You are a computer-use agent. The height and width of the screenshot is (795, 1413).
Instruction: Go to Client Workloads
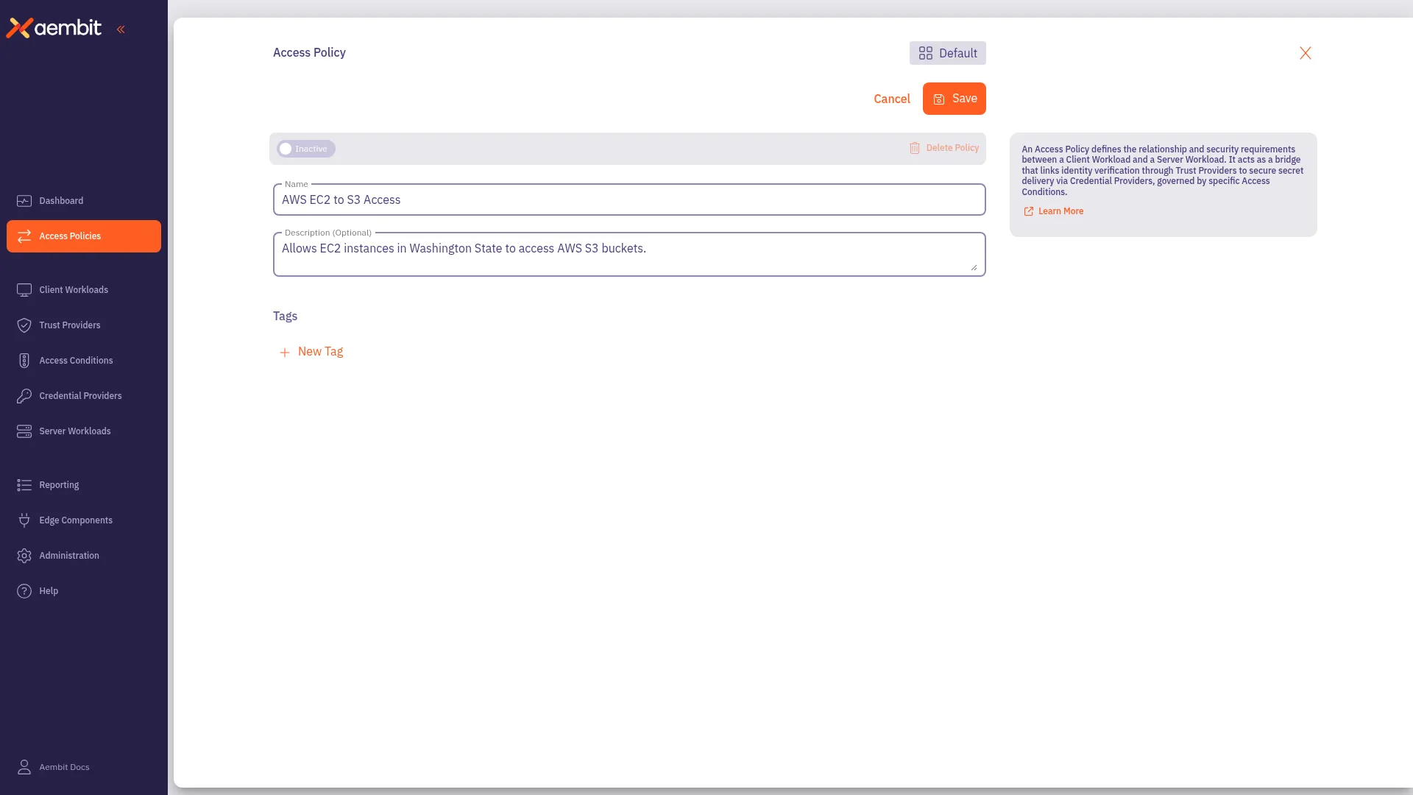point(84,290)
